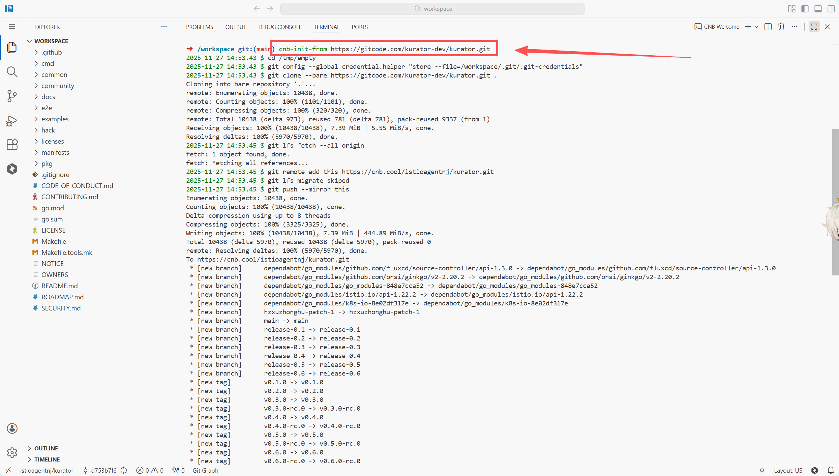Toggle primary side bar visibility
Viewport: 839px width, 476px height.
tap(805, 9)
